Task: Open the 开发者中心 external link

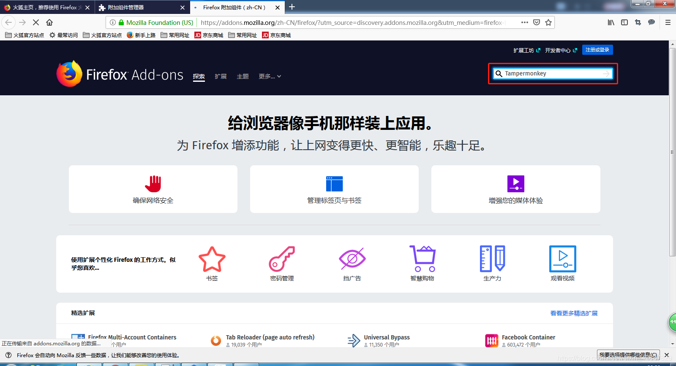Action: [561, 50]
